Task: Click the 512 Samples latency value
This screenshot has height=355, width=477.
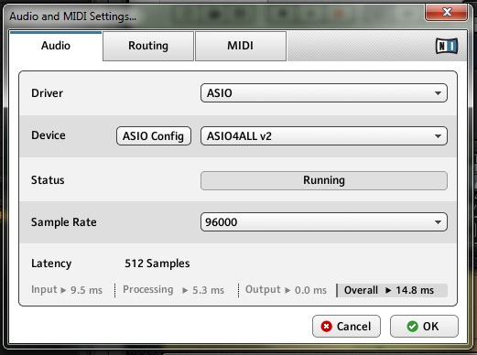Action: point(157,264)
